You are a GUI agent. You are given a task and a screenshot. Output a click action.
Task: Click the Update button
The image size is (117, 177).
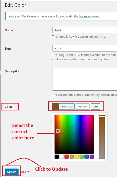pos(12,172)
